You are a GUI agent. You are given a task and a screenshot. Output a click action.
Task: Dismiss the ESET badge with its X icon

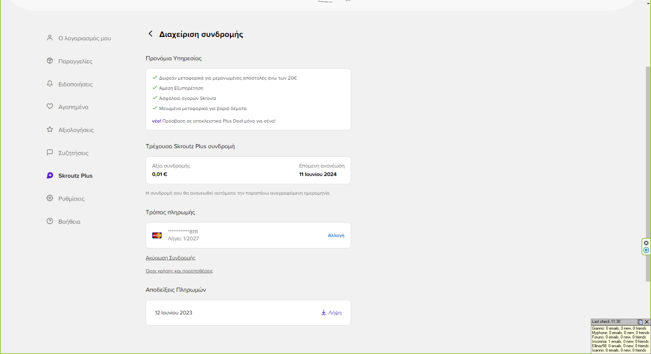coord(646,243)
